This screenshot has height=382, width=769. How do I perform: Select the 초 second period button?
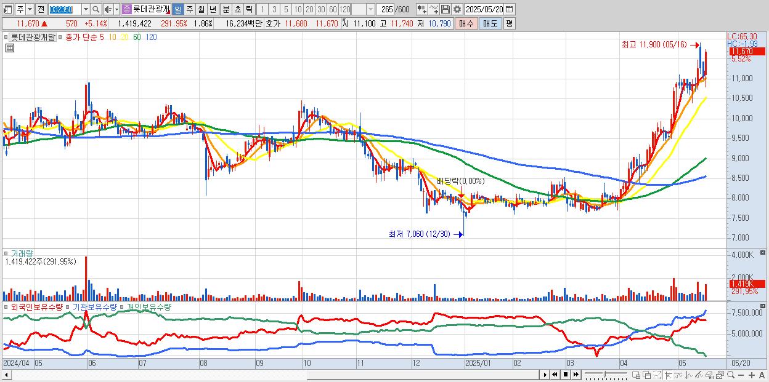pyautogui.click(x=237, y=9)
